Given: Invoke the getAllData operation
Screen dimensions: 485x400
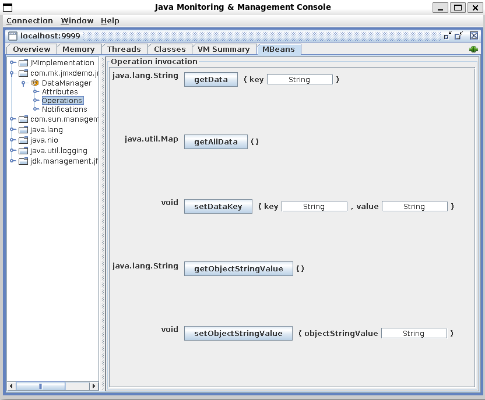Looking at the screenshot, I should (216, 142).
